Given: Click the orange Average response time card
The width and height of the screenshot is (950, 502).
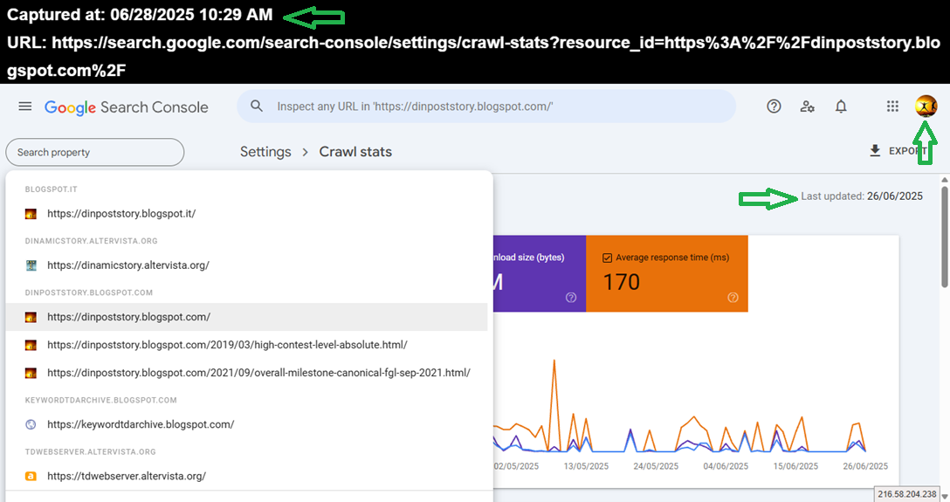Looking at the screenshot, I should pyautogui.click(x=667, y=274).
